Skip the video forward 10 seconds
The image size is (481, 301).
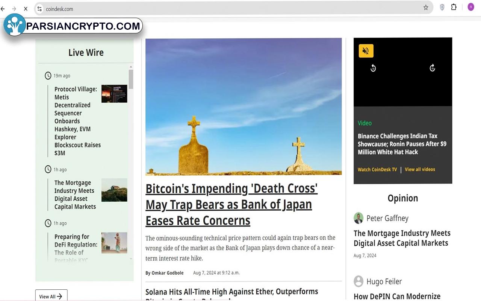tap(432, 68)
